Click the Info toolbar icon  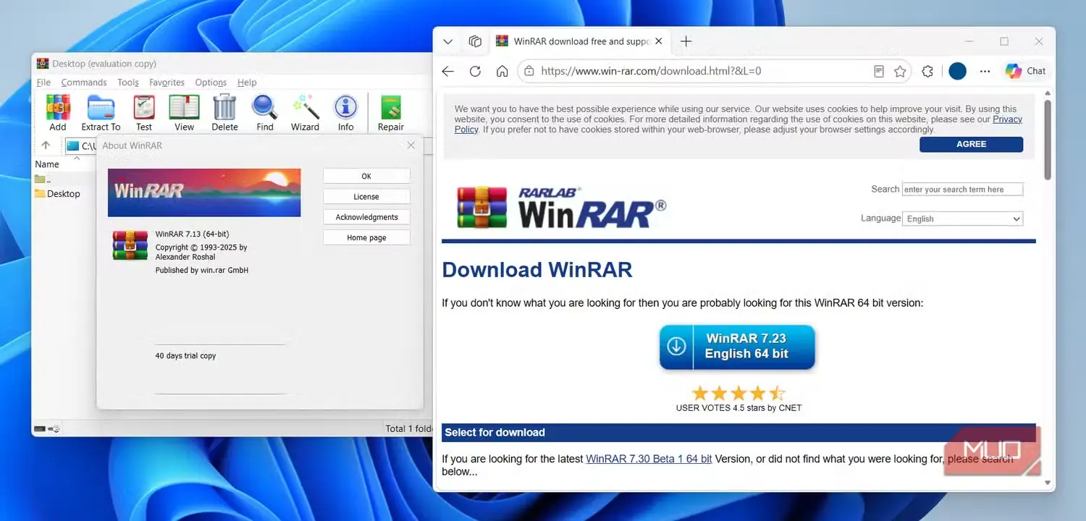tap(346, 113)
